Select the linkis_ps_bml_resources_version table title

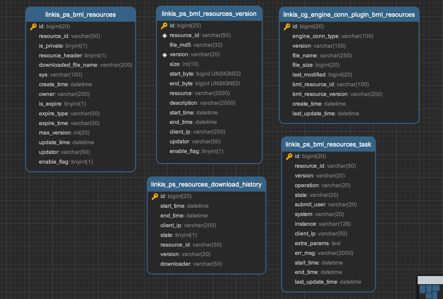(209, 14)
